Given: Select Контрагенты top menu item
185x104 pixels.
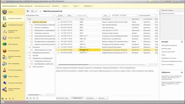Looking at the screenshot, I should point(55,6).
